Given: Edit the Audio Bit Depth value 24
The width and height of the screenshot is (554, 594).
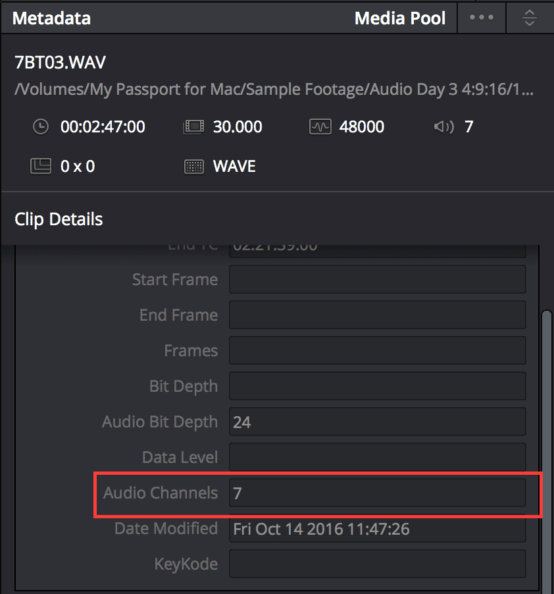Looking at the screenshot, I should point(377,422).
